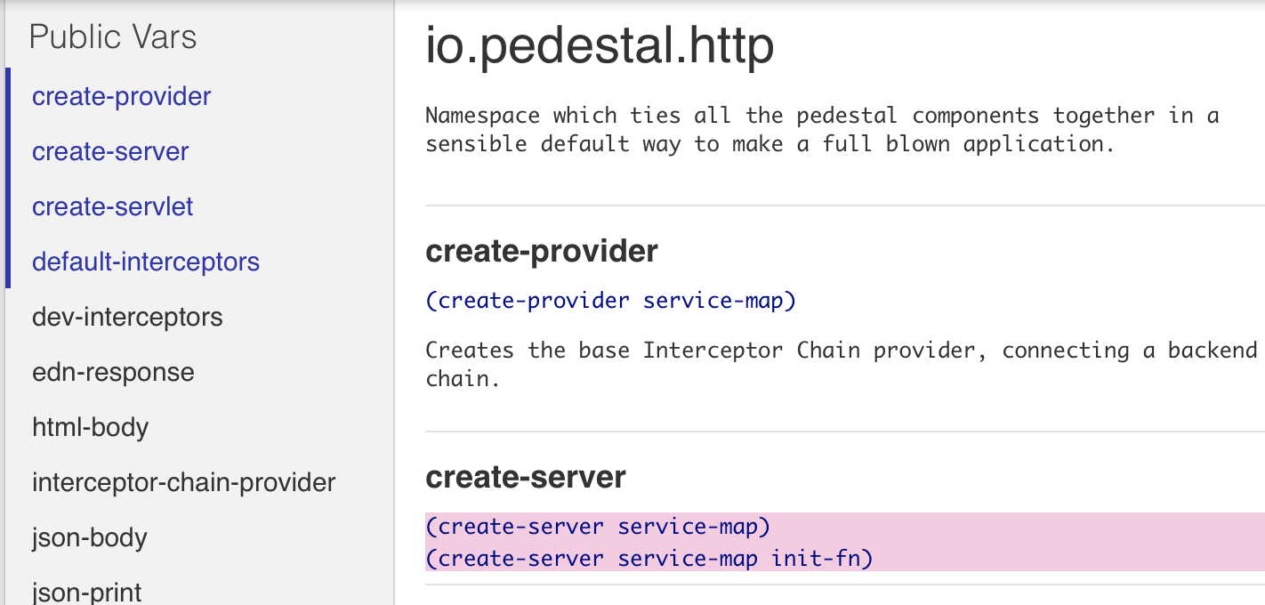Click the create-server service-map init-fn signature
The height and width of the screenshot is (605, 1265).
coord(649,559)
